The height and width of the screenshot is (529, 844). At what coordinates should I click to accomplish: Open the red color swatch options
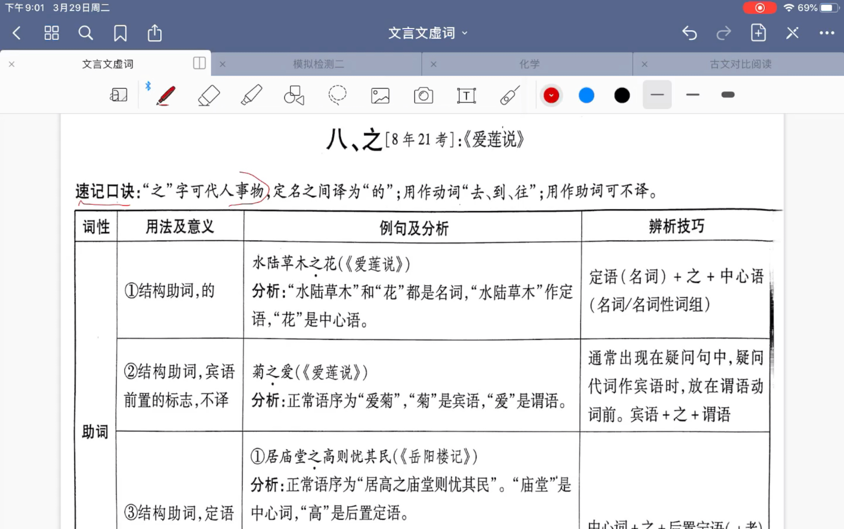click(551, 95)
